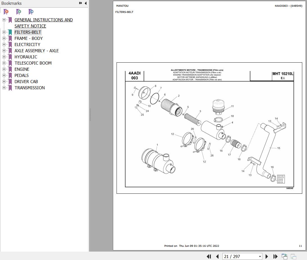Open the page number dropdown arrow
Image resolution: width=307 pixels, height=260 pixels.
pyautogui.click(x=260, y=256)
